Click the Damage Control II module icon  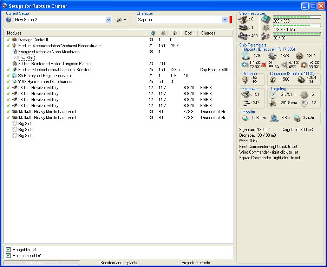pyautogui.click(x=14, y=39)
